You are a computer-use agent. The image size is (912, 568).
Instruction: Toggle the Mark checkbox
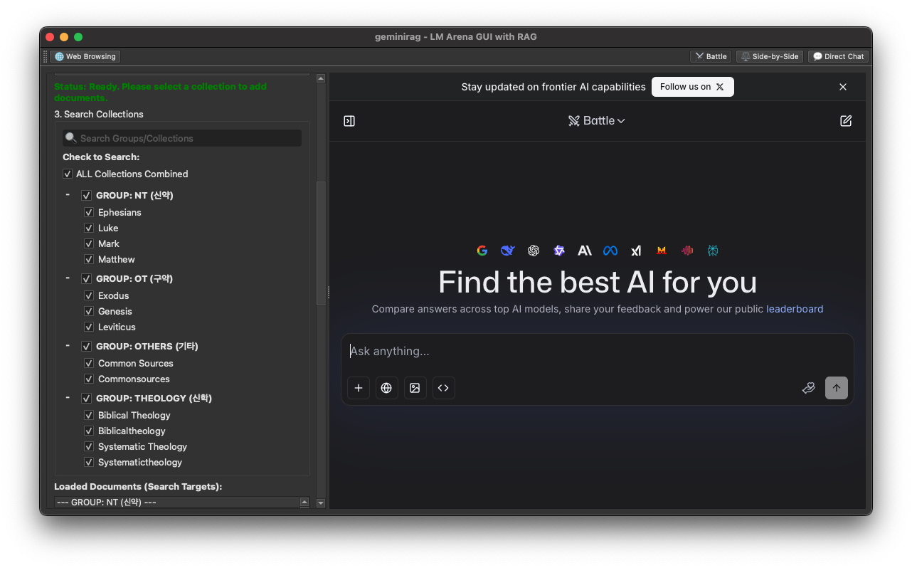89,243
